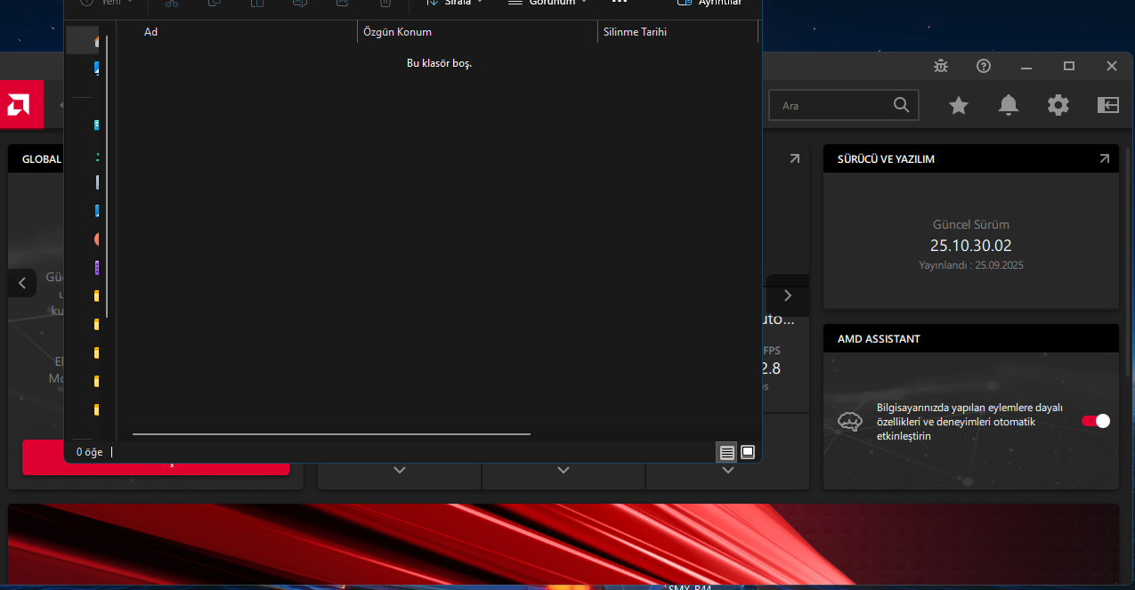Open the Sırala sort dropdown in Explorer

click(456, 3)
